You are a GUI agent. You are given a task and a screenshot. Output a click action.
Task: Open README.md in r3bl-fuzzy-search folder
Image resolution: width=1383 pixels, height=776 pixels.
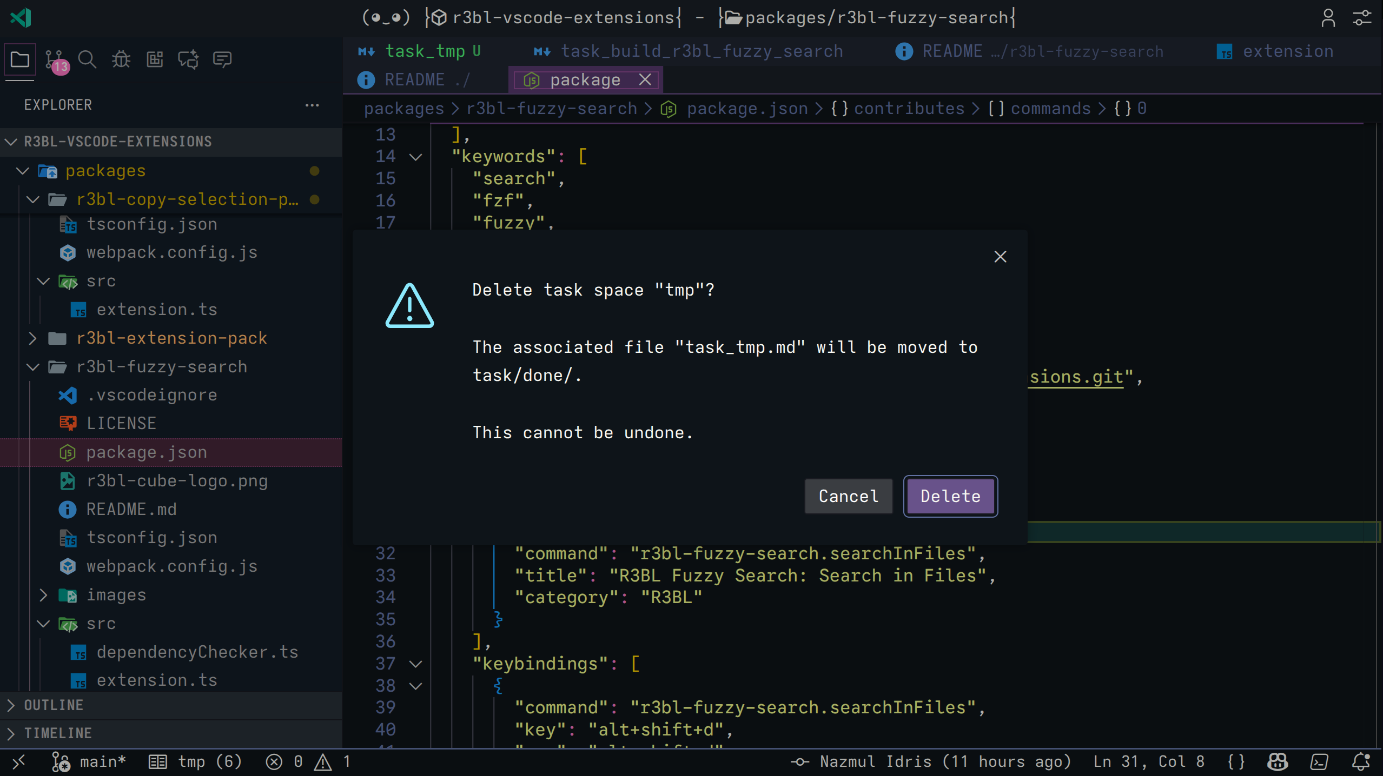point(131,510)
